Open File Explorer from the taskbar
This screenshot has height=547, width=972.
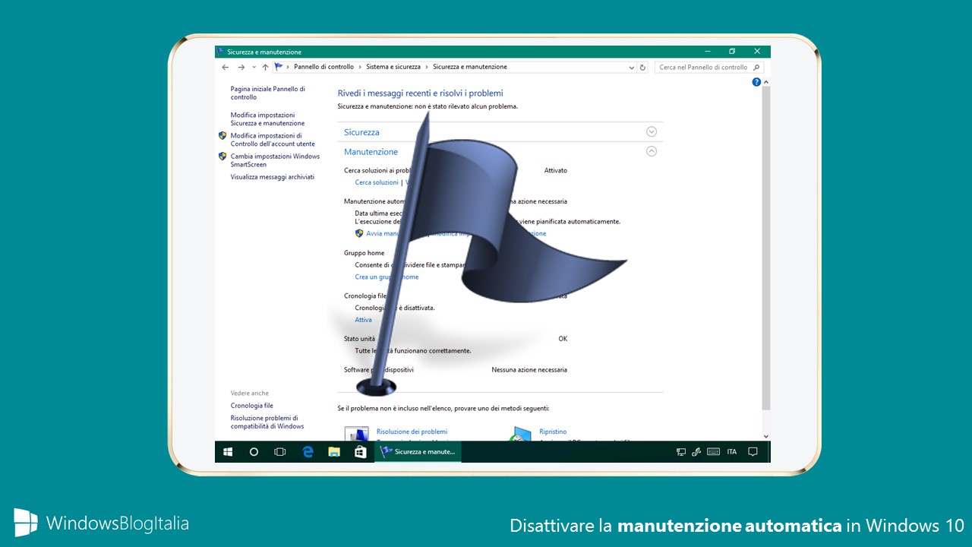click(333, 452)
